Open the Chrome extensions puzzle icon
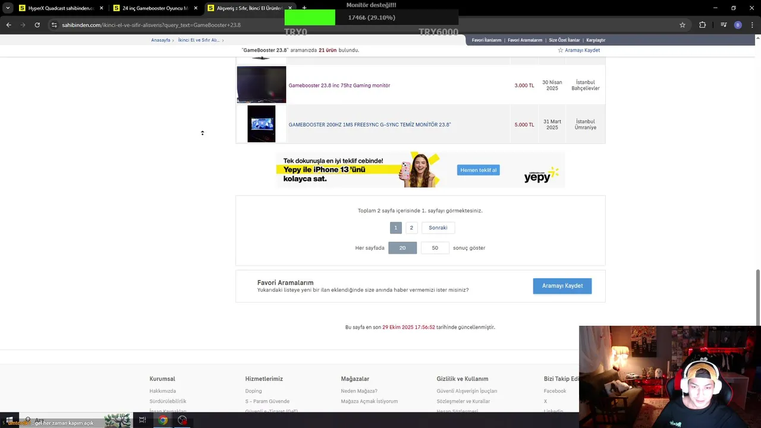The height and width of the screenshot is (428, 761). click(x=703, y=25)
